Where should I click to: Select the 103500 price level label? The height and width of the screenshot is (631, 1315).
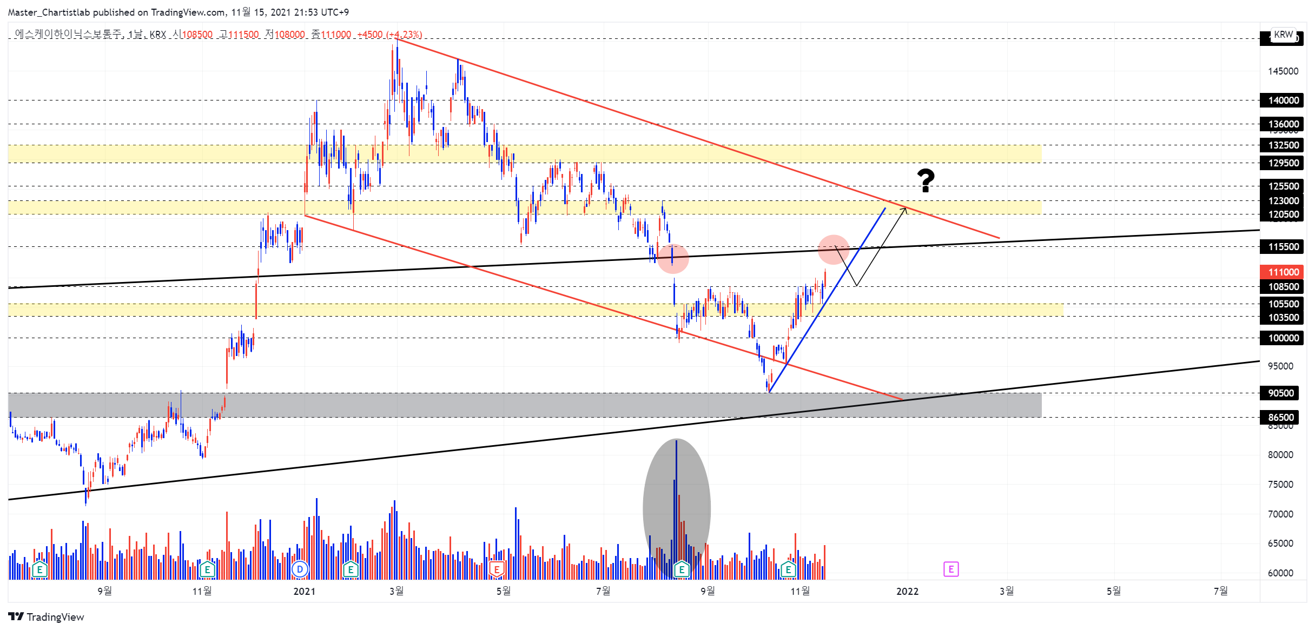(1281, 317)
